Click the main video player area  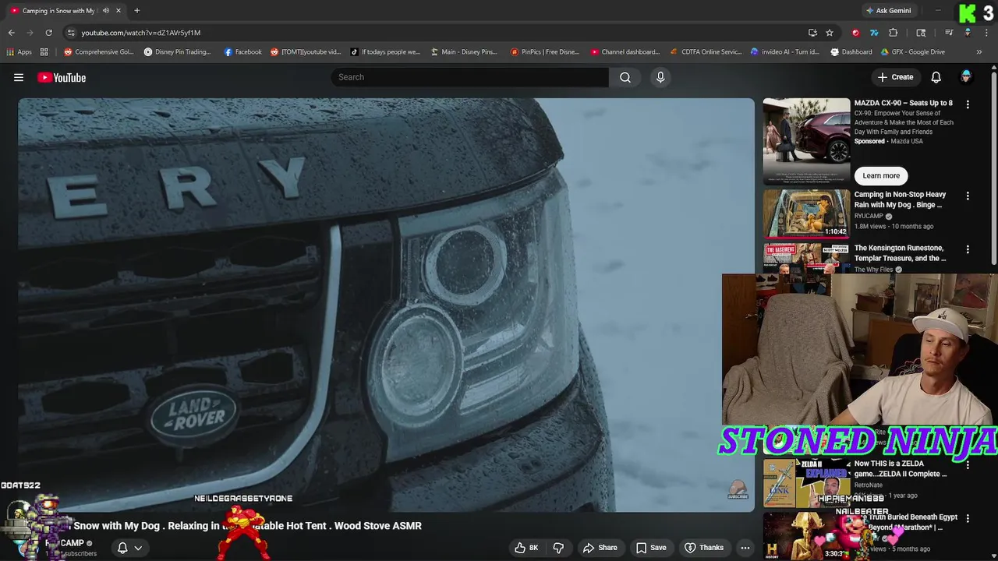tap(386, 305)
